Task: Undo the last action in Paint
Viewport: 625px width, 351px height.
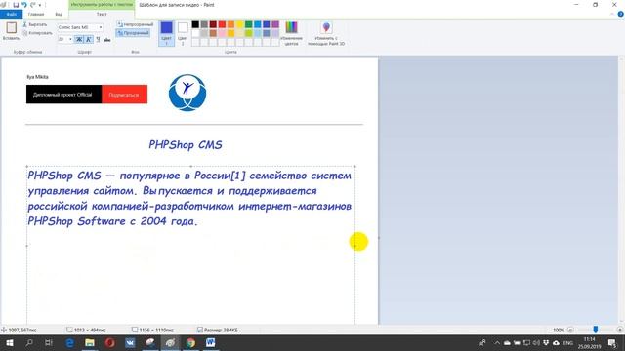Action: 24,5
